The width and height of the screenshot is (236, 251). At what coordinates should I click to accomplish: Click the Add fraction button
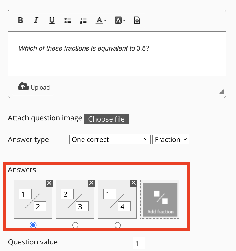[x=160, y=200]
